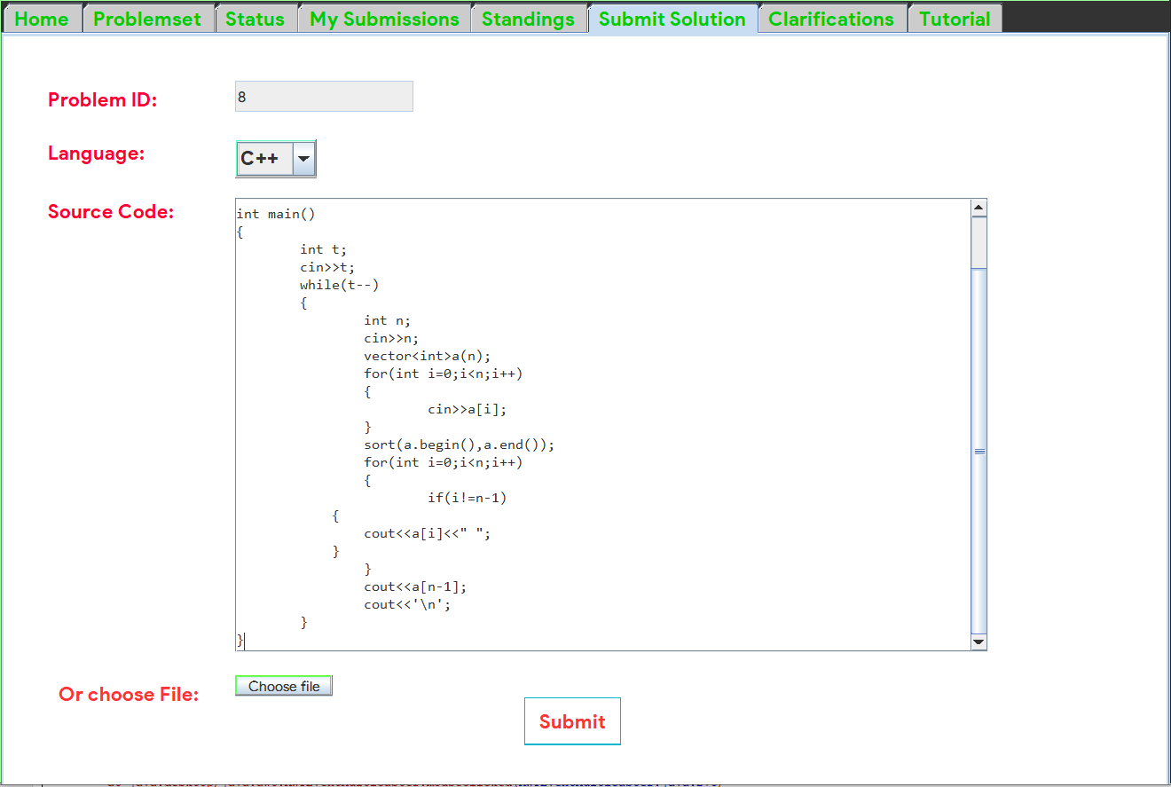The image size is (1171, 787).
Task: Click the 'int n;' code line
Action: (388, 320)
